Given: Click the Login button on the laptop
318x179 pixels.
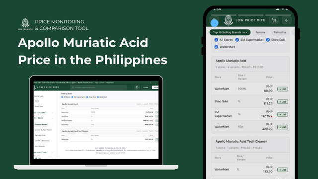Looking at the screenshot, I should point(146,88).
